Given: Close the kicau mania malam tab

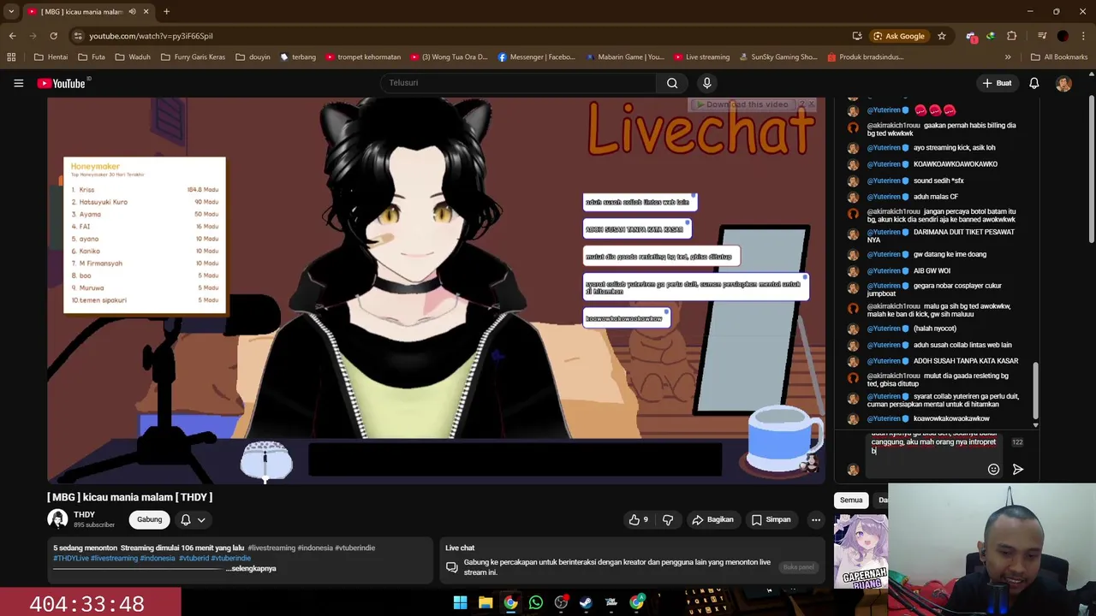Looking at the screenshot, I should point(146,12).
